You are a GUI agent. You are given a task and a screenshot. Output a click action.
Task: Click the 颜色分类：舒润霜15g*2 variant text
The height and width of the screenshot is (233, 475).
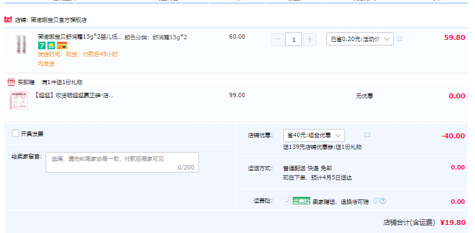coord(155,37)
